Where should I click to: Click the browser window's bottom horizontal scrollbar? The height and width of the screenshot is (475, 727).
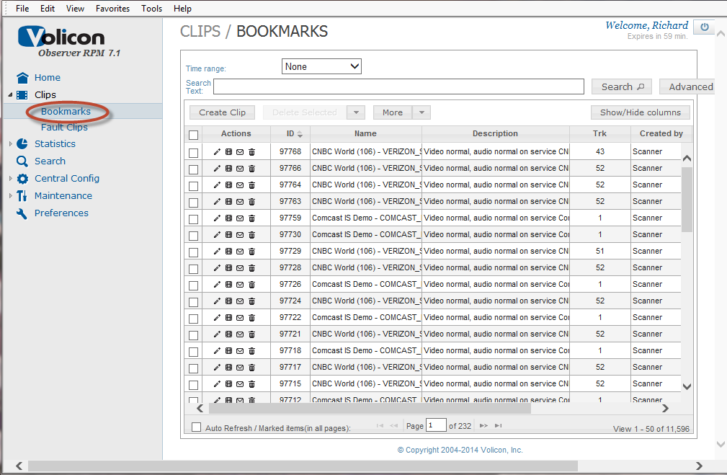303,466
